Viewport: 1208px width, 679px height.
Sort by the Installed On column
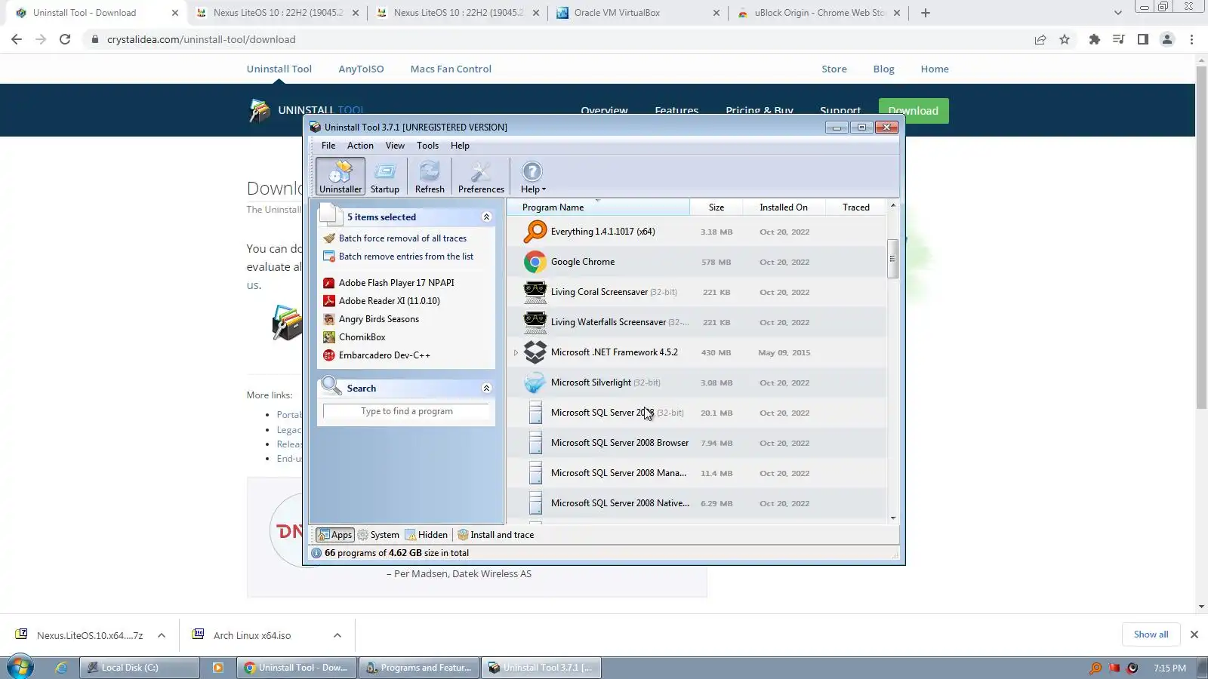[x=783, y=207]
